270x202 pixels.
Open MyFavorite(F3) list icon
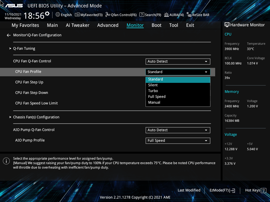point(77,15)
